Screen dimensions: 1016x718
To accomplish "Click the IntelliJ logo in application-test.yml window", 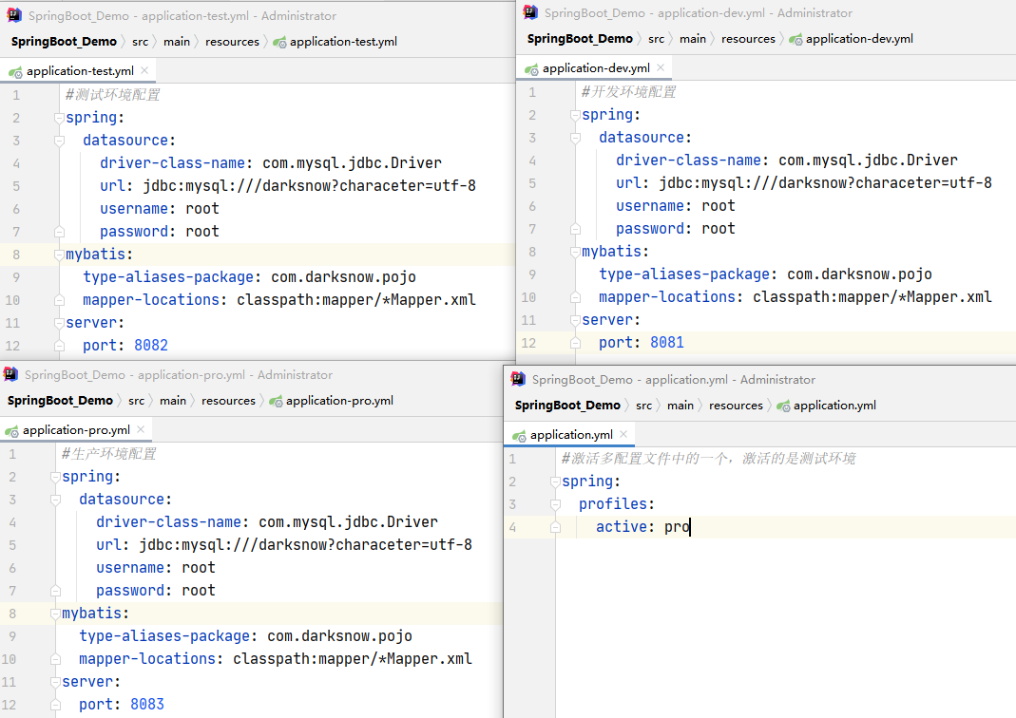I will click(x=14, y=15).
